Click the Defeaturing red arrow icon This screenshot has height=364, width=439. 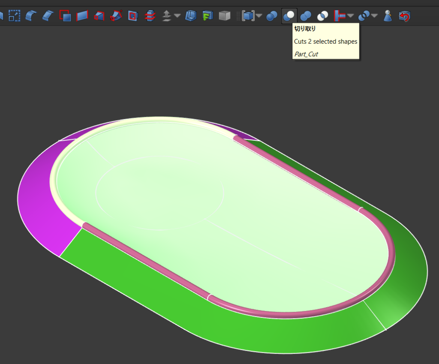point(404,16)
